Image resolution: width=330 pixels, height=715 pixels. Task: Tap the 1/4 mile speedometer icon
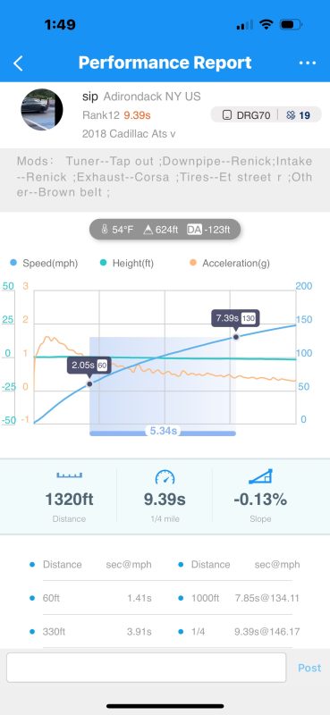tap(165, 477)
